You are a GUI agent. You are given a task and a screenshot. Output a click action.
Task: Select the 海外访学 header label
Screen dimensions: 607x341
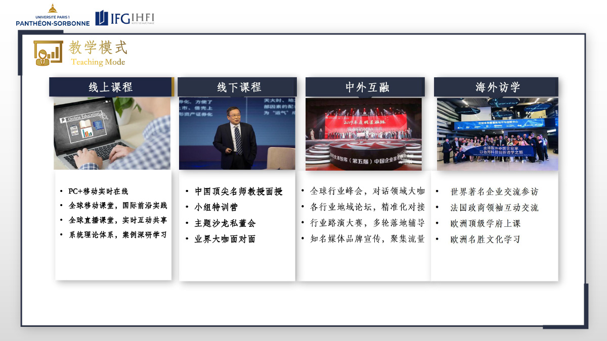tap(496, 87)
